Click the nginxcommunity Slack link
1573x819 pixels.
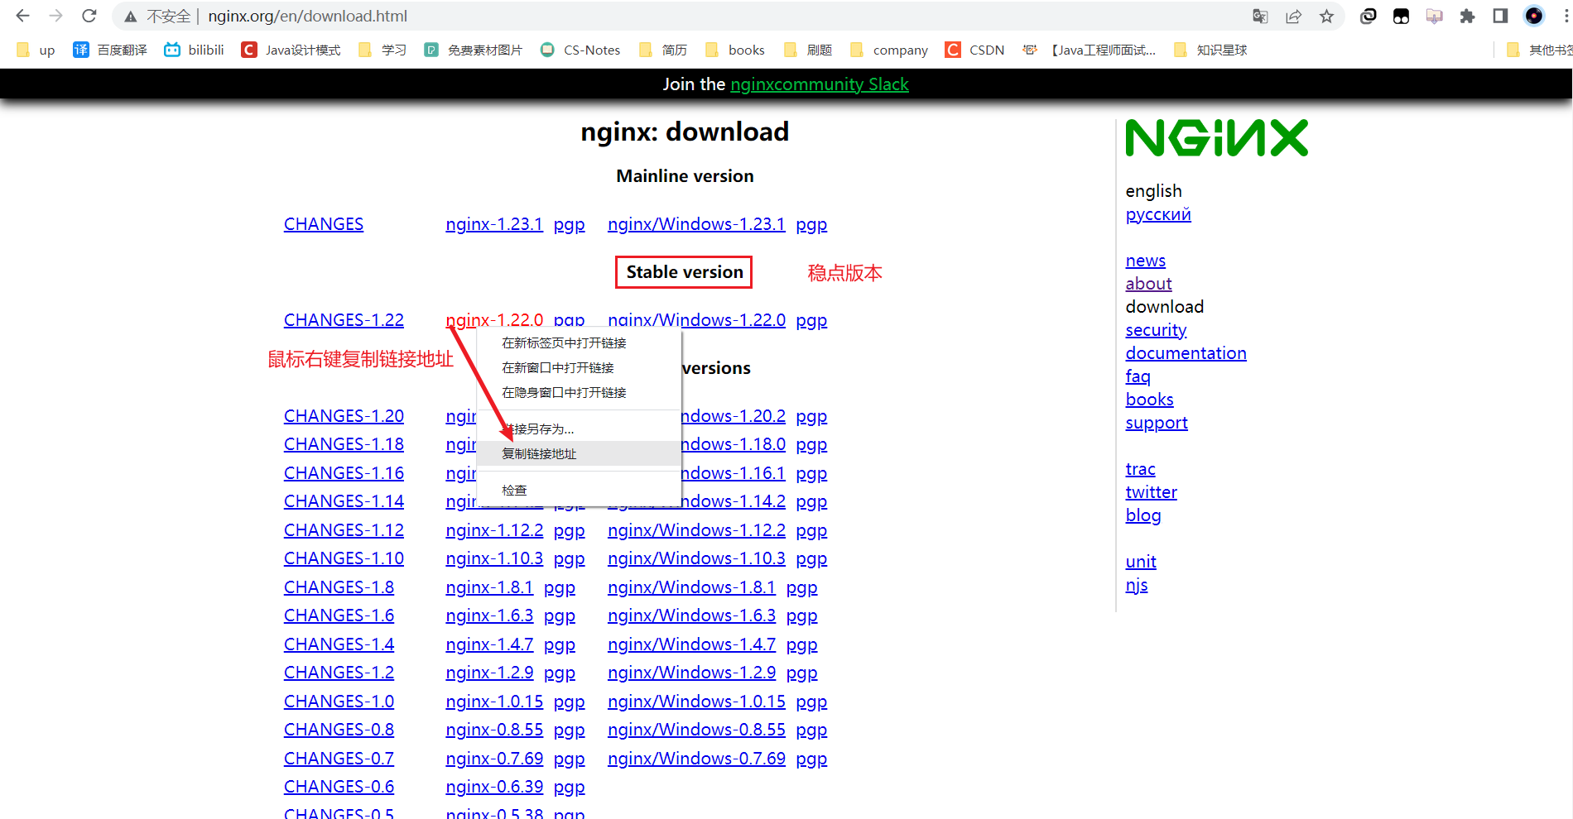(x=819, y=84)
